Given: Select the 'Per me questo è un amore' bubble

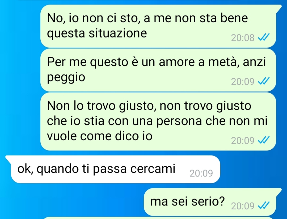Looking at the screenshot, I should [158, 70].
